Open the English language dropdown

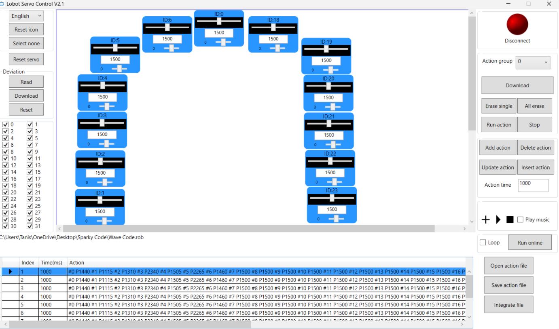[26, 16]
